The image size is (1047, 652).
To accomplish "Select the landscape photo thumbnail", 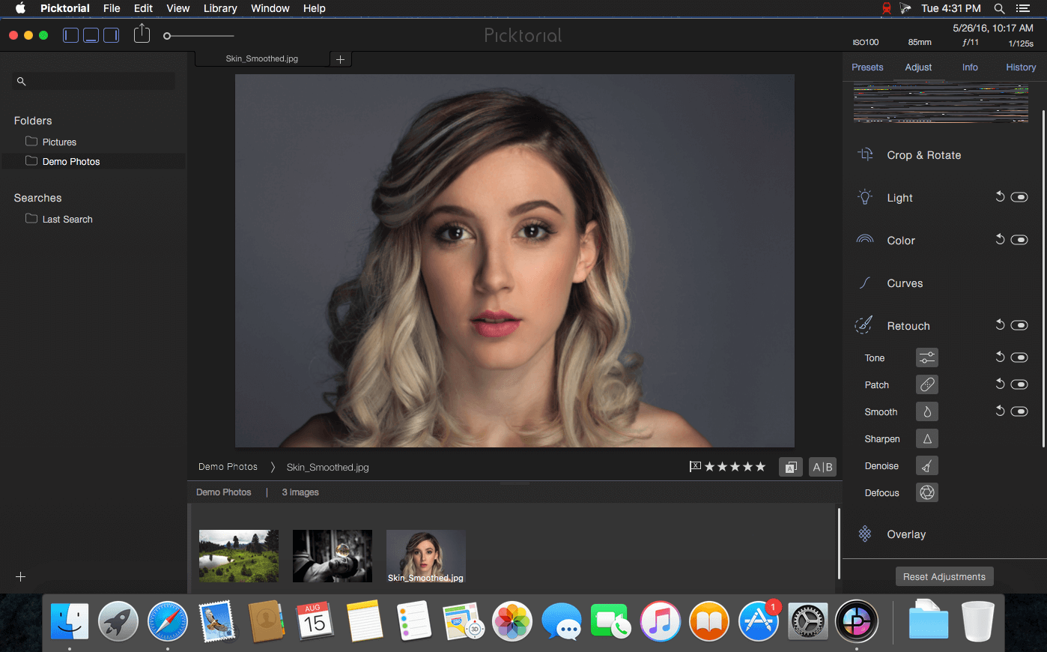I will (239, 556).
